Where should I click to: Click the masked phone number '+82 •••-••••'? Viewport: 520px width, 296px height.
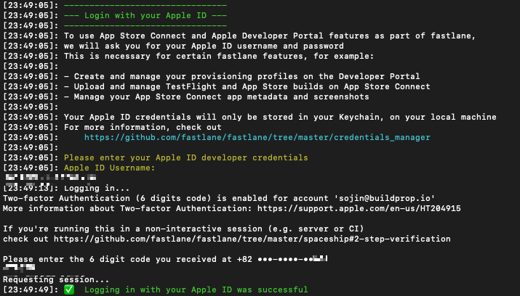click(x=282, y=259)
